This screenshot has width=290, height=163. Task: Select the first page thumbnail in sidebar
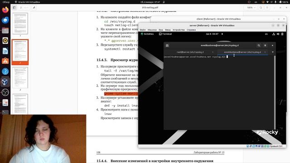point(20,24)
